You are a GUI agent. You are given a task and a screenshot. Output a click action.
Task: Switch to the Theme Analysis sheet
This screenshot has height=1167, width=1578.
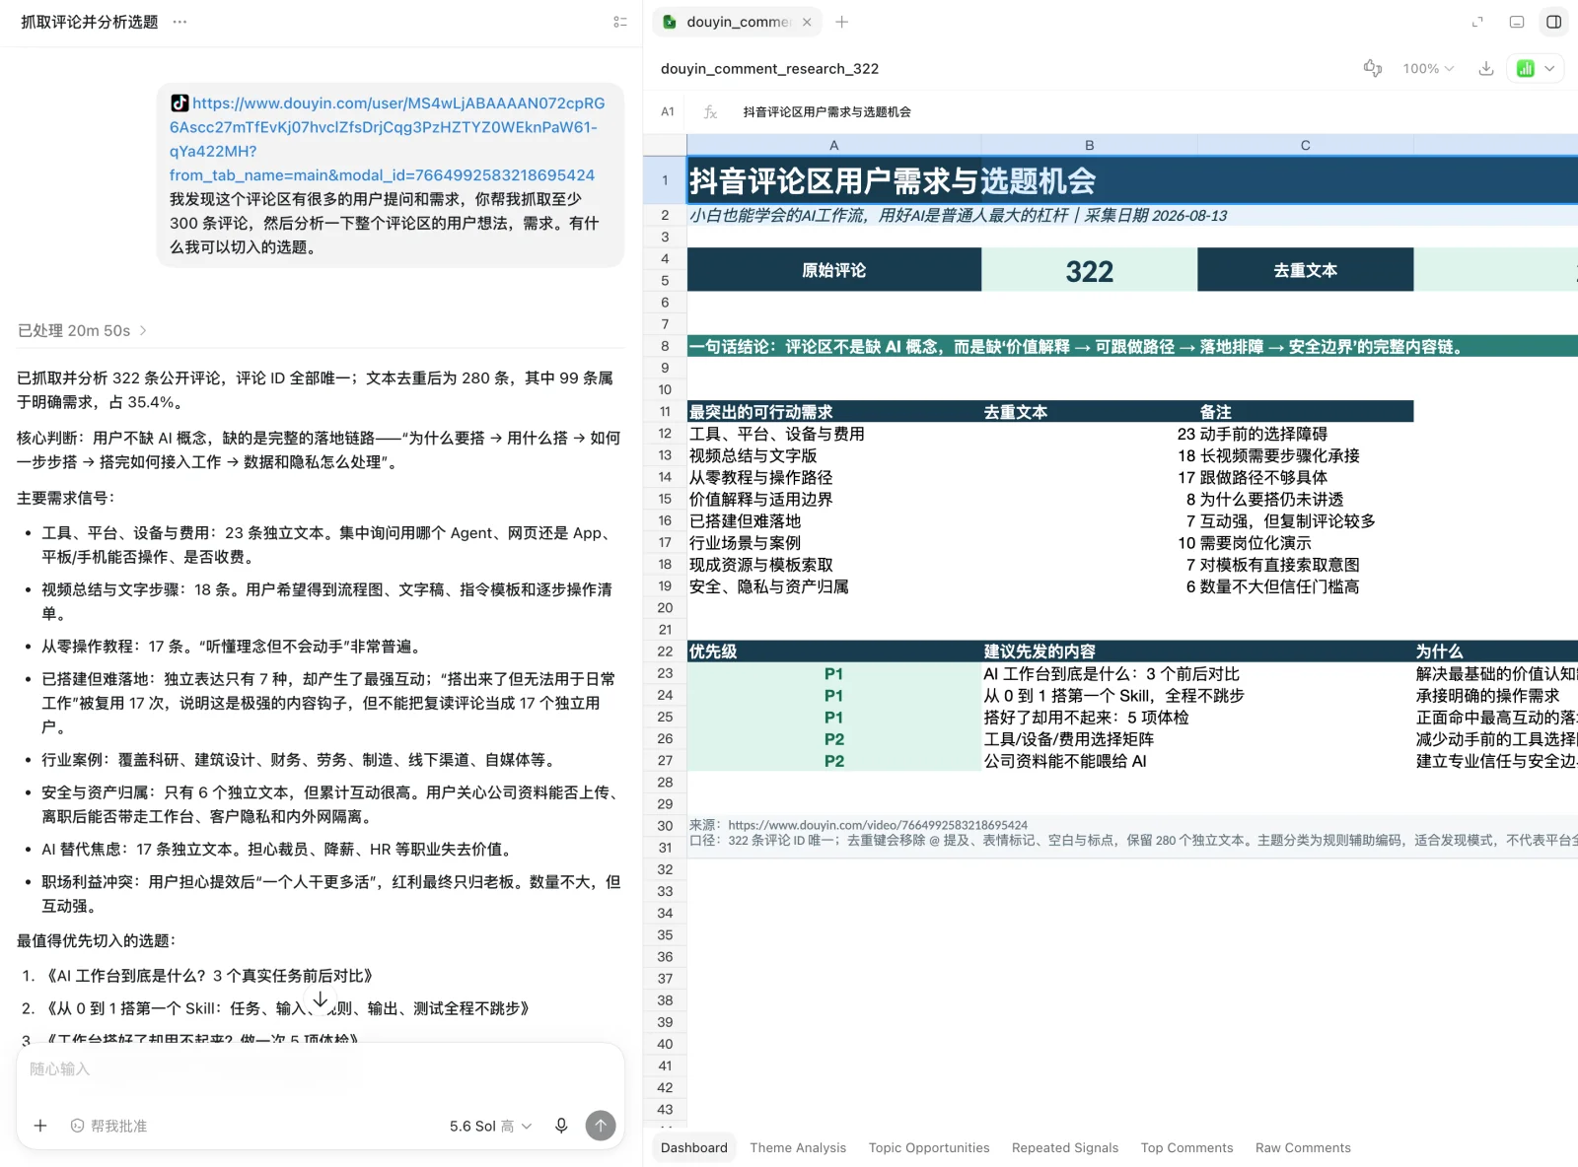click(798, 1147)
